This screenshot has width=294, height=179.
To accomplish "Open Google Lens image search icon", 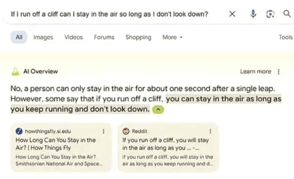I will (x=270, y=14).
